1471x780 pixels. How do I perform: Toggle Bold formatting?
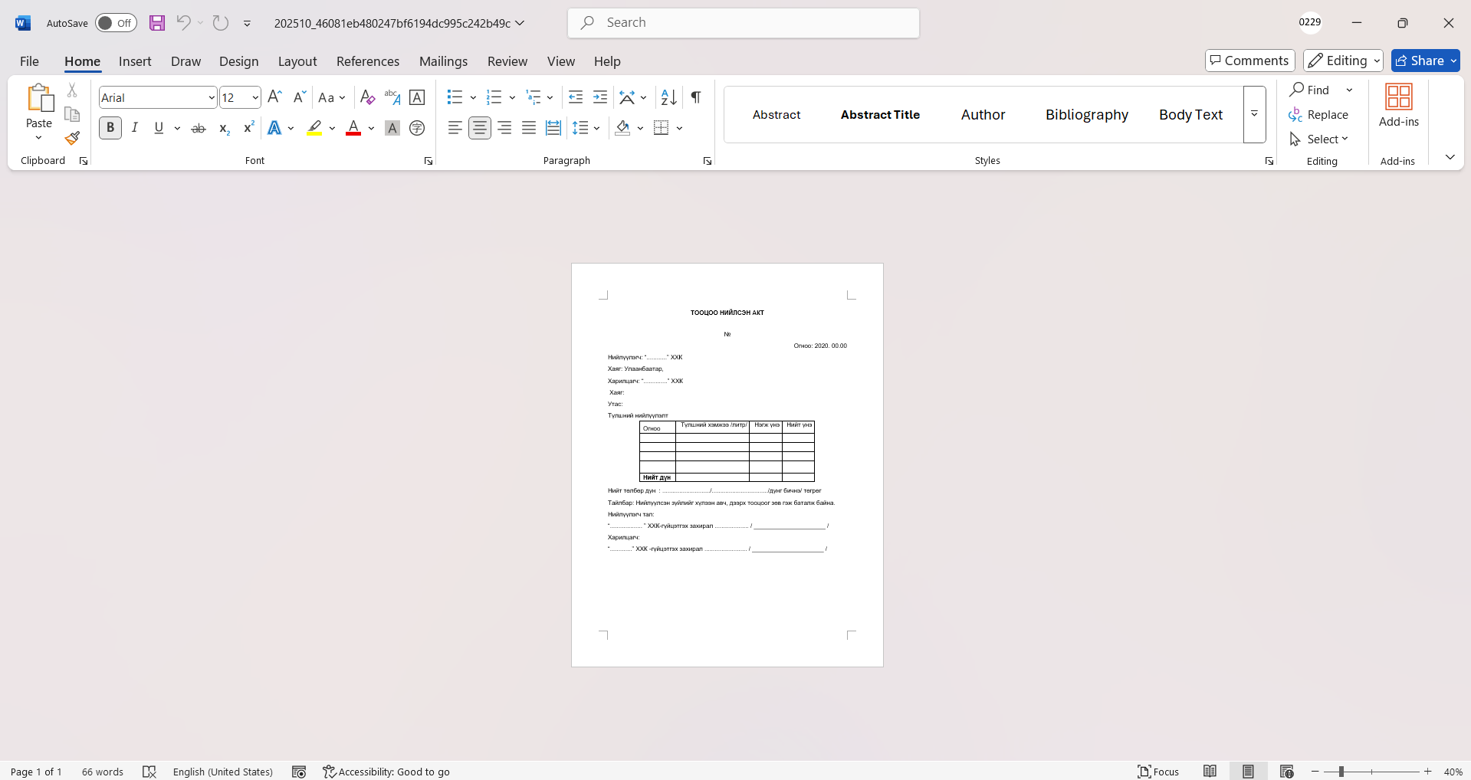point(110,128)
